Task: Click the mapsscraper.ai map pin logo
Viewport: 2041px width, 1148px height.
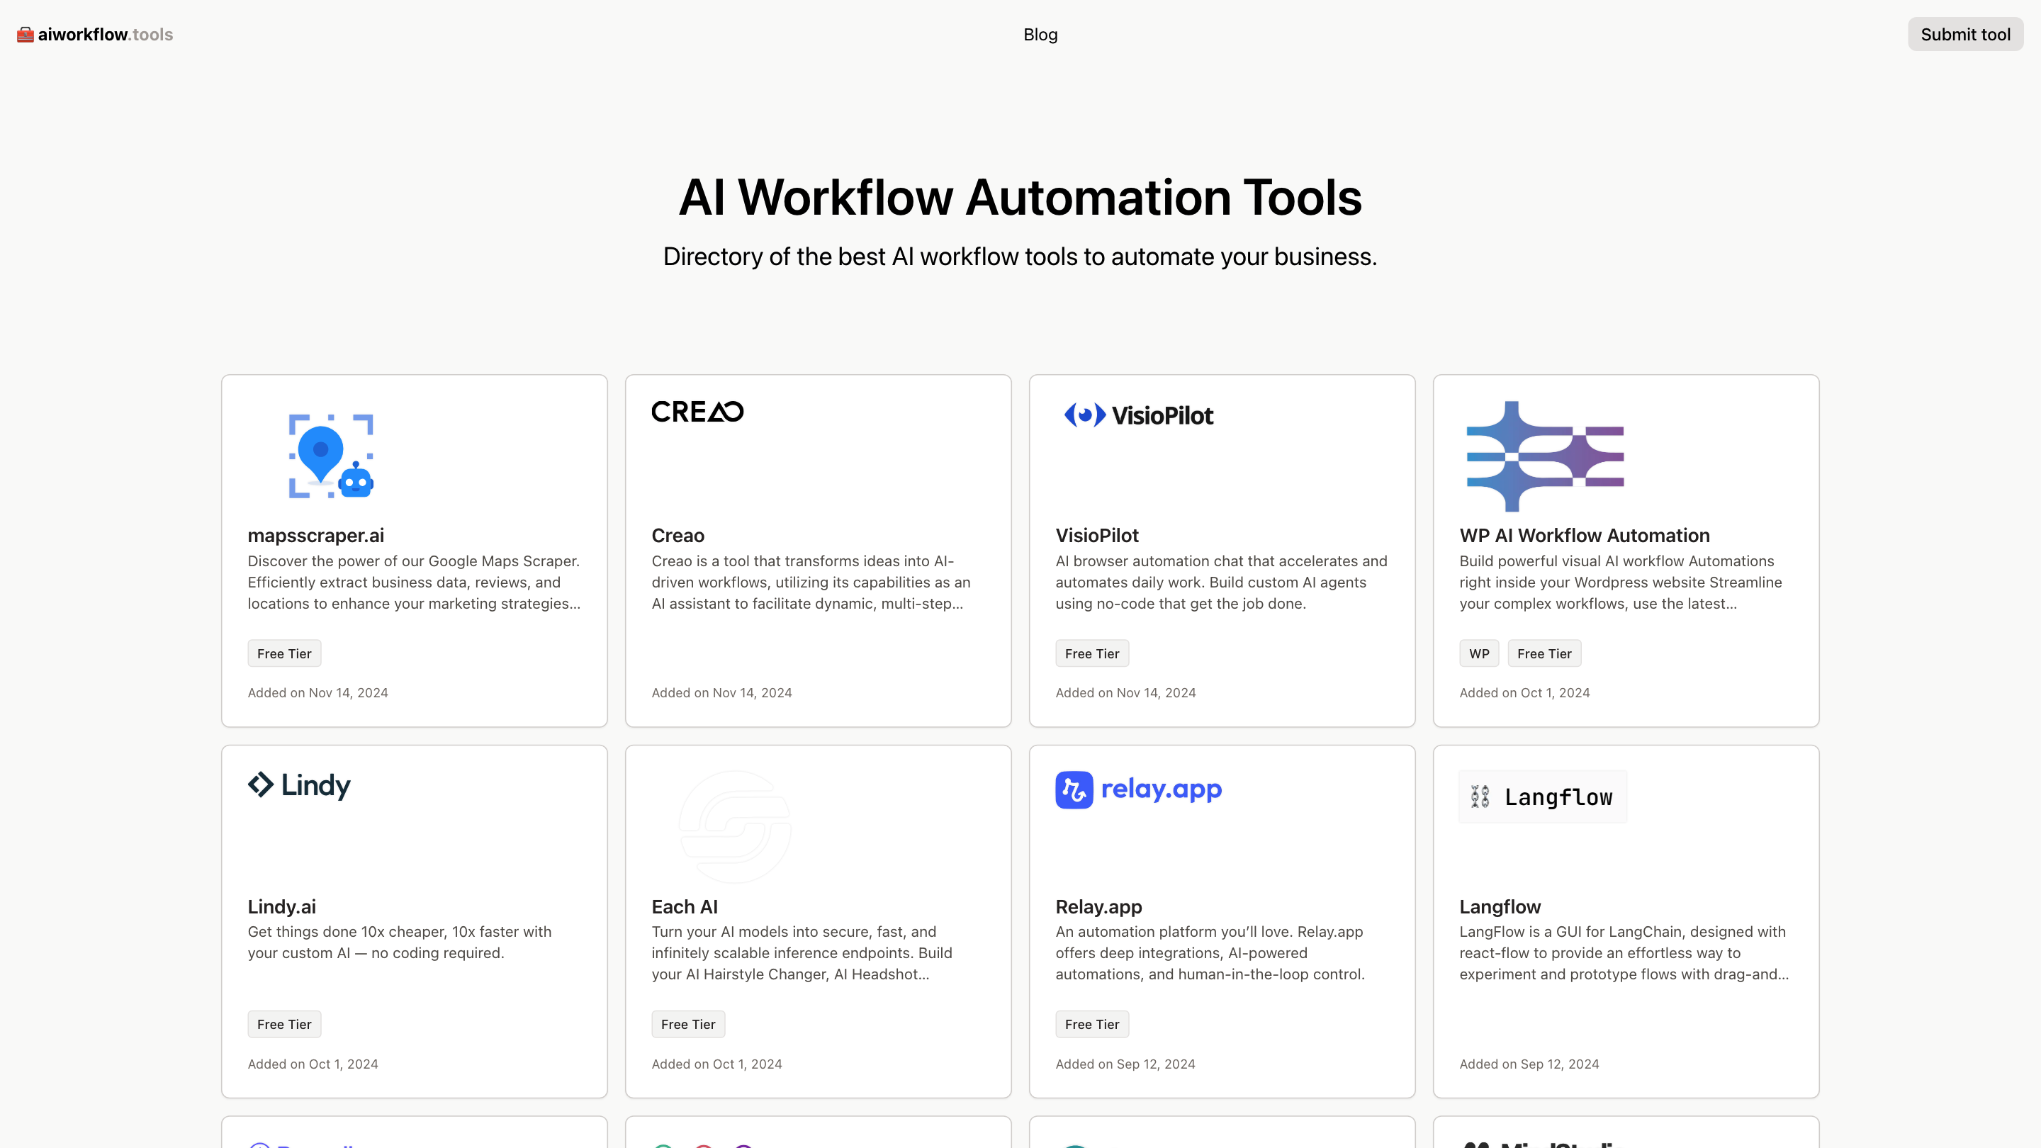Action: pos(330,456)
